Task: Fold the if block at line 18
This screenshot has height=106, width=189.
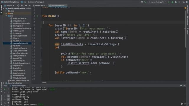Action: pyautogui.click(x=41, y=60)
